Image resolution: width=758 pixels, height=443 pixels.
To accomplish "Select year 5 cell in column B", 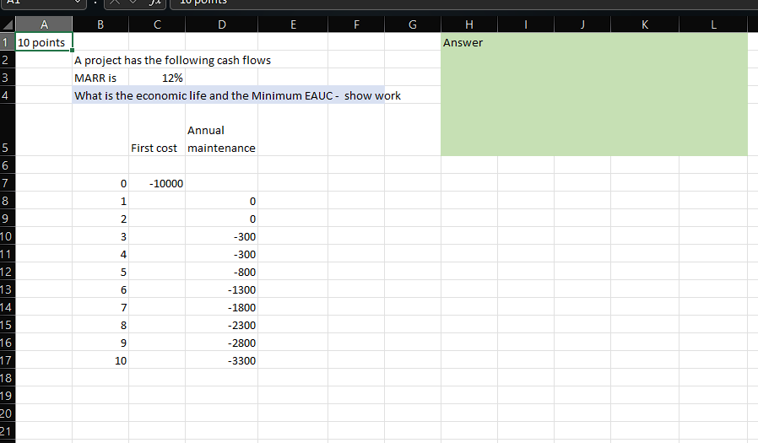I will click(100, 272).
